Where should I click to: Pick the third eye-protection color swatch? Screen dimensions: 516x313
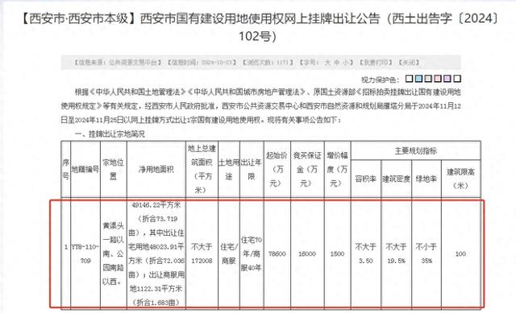tap(428, 79)
